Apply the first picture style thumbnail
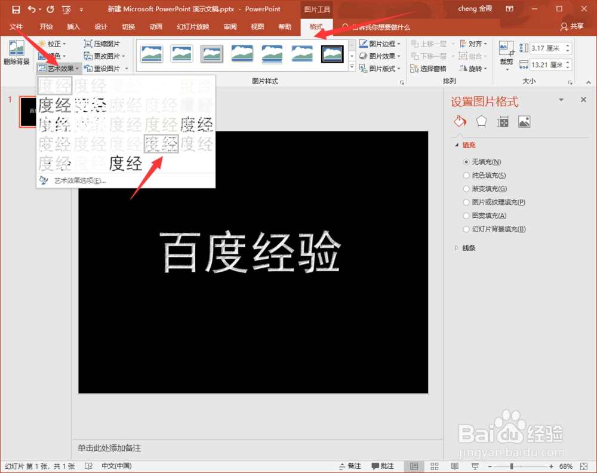 pyautogui.click(x=152, y=54)
